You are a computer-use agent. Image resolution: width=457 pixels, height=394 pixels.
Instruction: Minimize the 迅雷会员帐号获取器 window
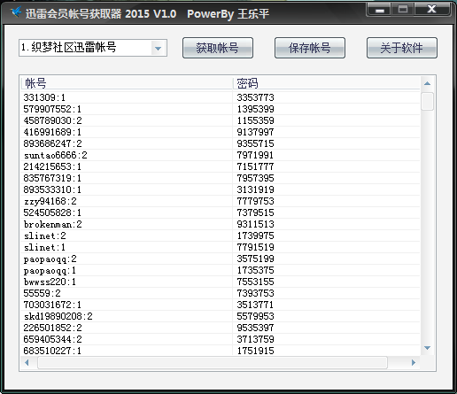pos(380,10)
